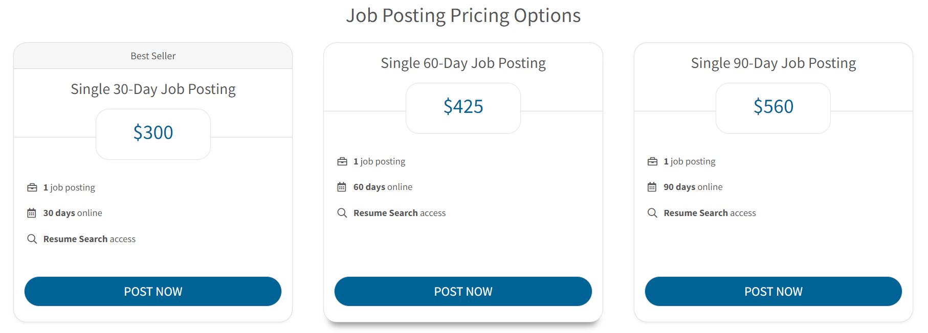
Task: Select the $560 price box
Action: click(x=773, y=107)
